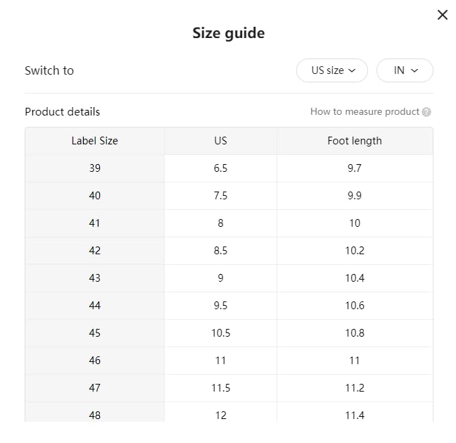Click the US 10.5 cell
The image size is (456, 443).
(220, 333)
